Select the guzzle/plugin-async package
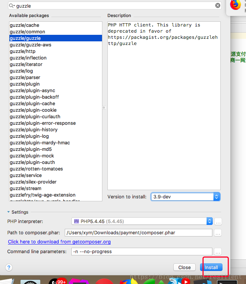This screenshot has width=246, height=284. 56,90
